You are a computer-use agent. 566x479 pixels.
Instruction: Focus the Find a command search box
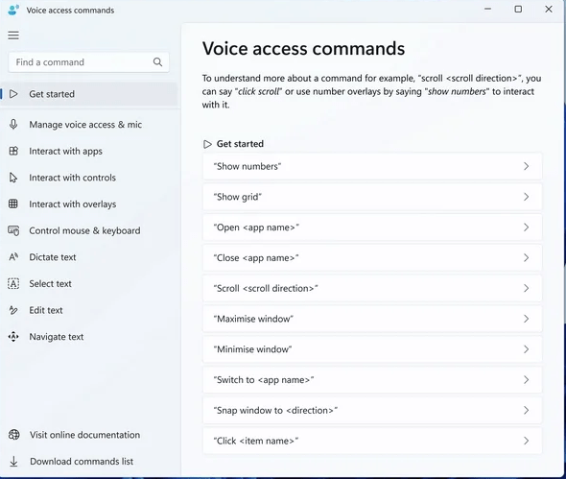[x=89, y=62]
